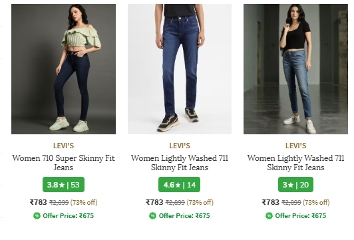
Task: Click the offer badge icon under middle product
Action: [x=152, y=216]
